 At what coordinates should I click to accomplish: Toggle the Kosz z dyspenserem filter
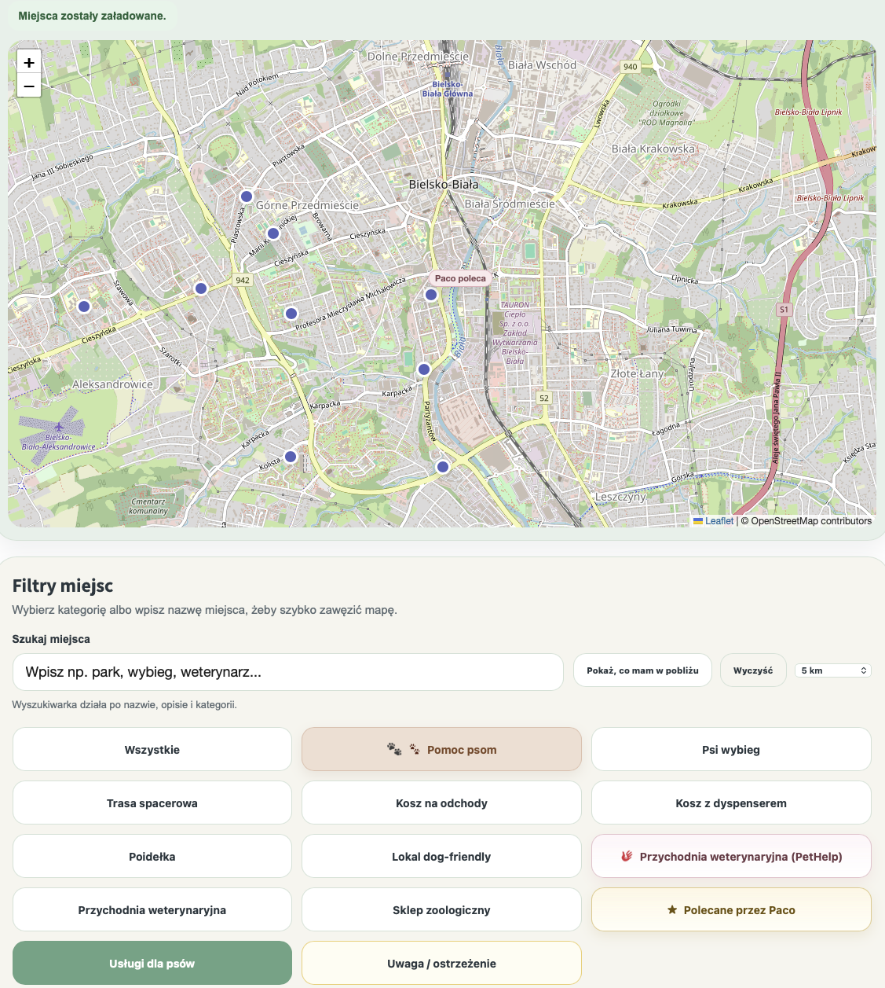(x=731, y=803)
